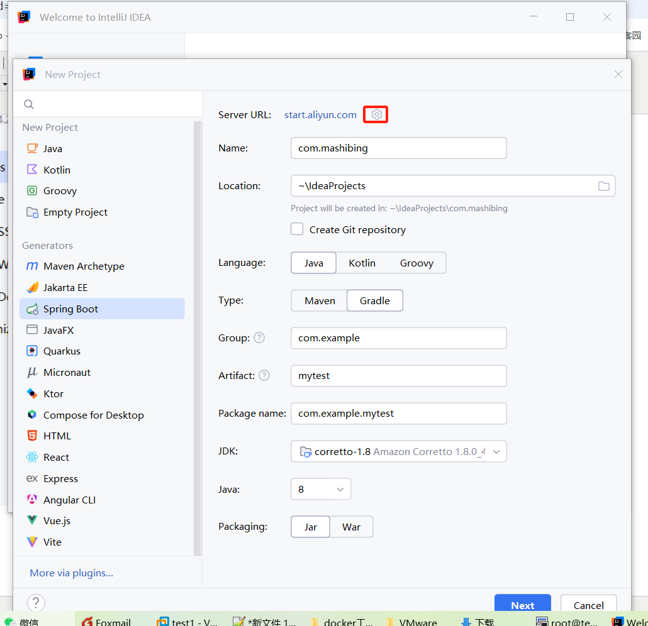The height and width of the screenshot is (626, 648).
Task: Click the Vite generator icon
Action: (x=32, y=541)
